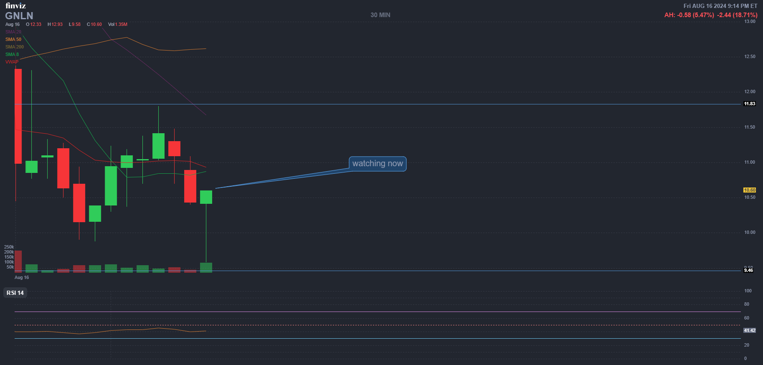Click the 11.83 price level tag
This screenshot has height=365, width=763.
(x=749, y=104)
